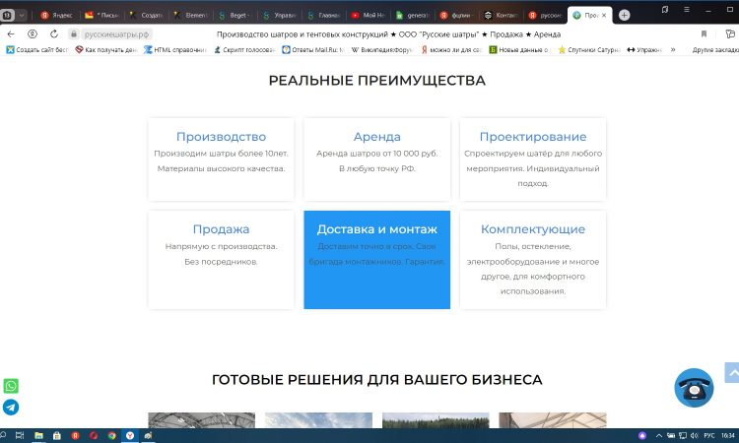This screenshot has width=739, height=443.
Task: Switch to the Elementor tab
Action: pos(190,15)
